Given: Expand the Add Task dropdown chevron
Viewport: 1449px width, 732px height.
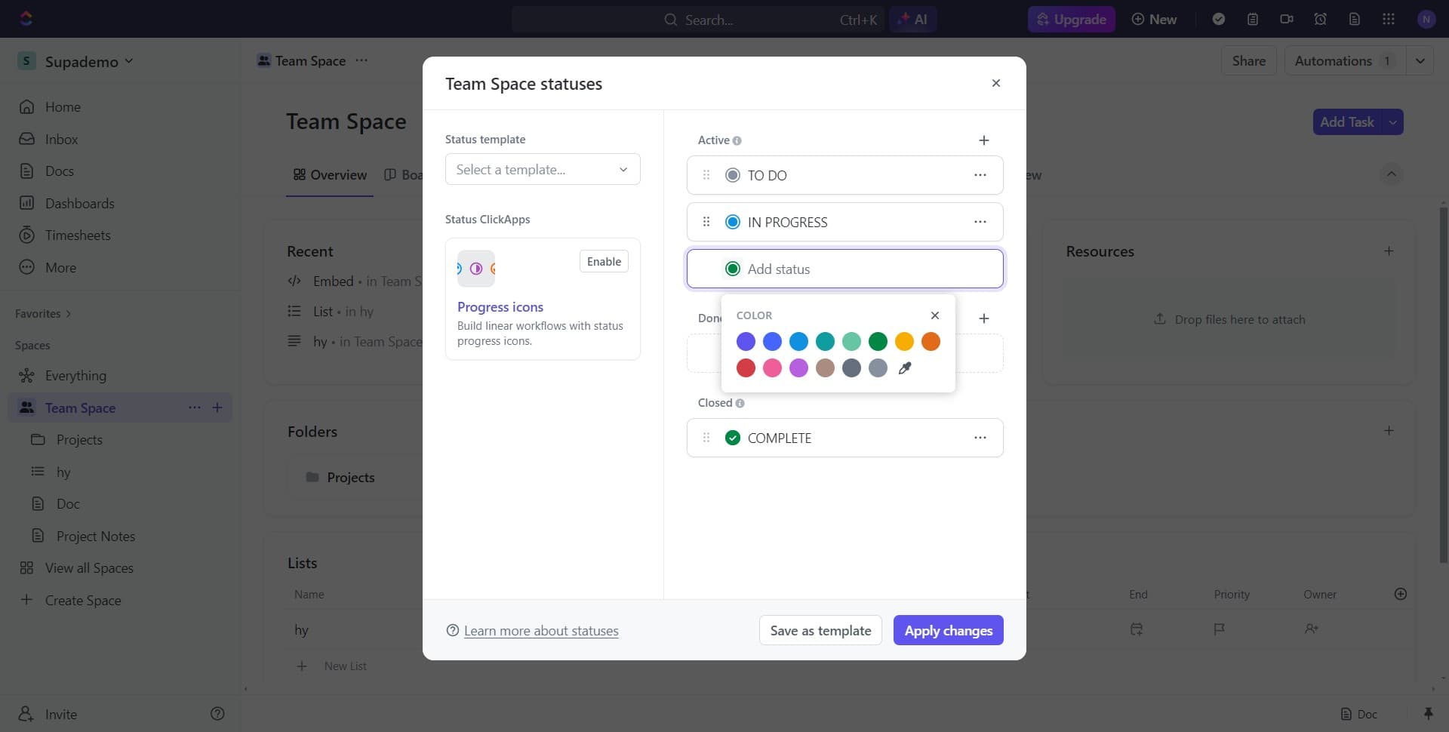Looking at the screenshot, I should point(1392,121).
